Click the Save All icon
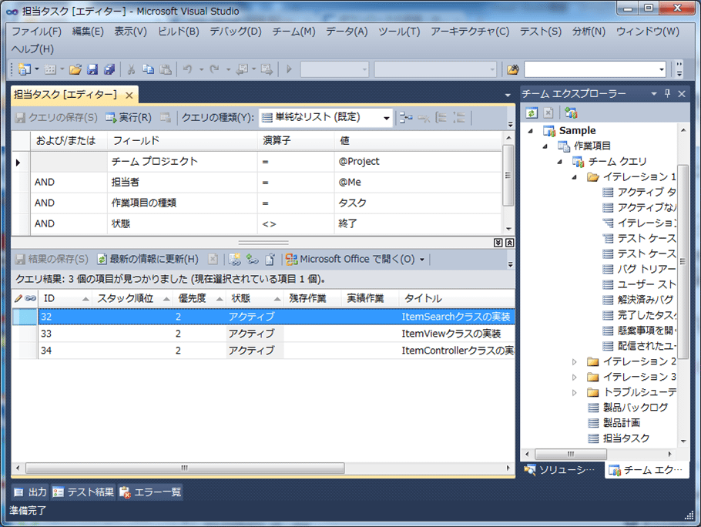Image resolution: width=701 pixels, height=527 pixels. tap(109, 69)
